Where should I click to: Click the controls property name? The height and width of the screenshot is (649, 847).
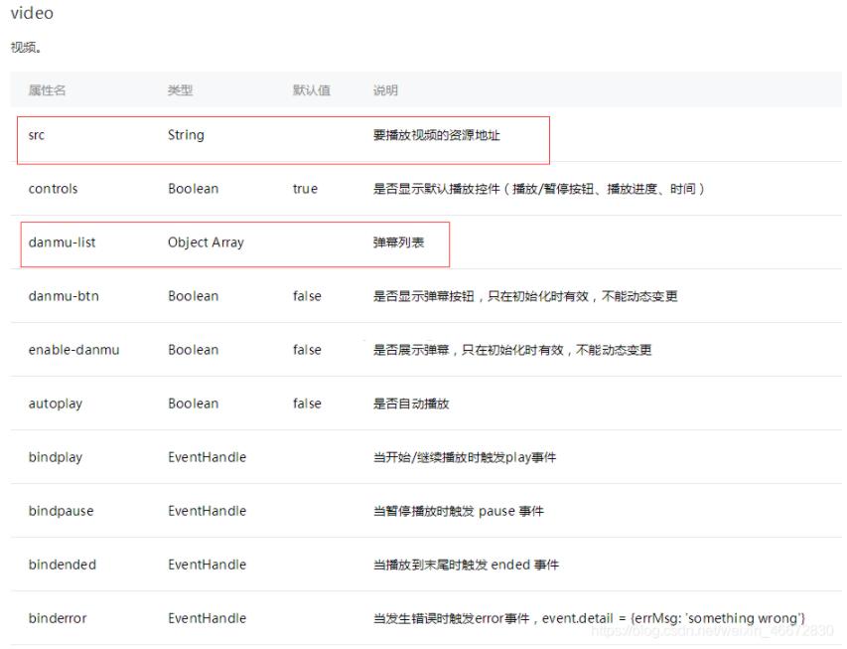point(53,189)
